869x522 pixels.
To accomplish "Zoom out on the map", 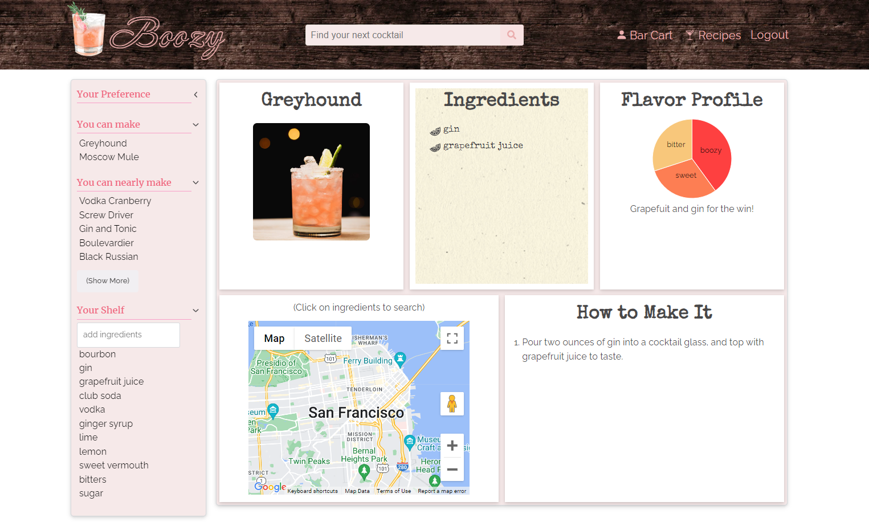I will pos(452,470).
